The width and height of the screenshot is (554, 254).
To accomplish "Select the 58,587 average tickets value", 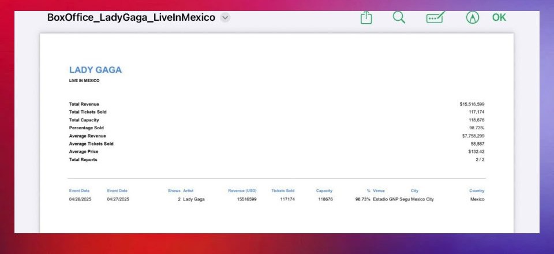I will [477, 144].
